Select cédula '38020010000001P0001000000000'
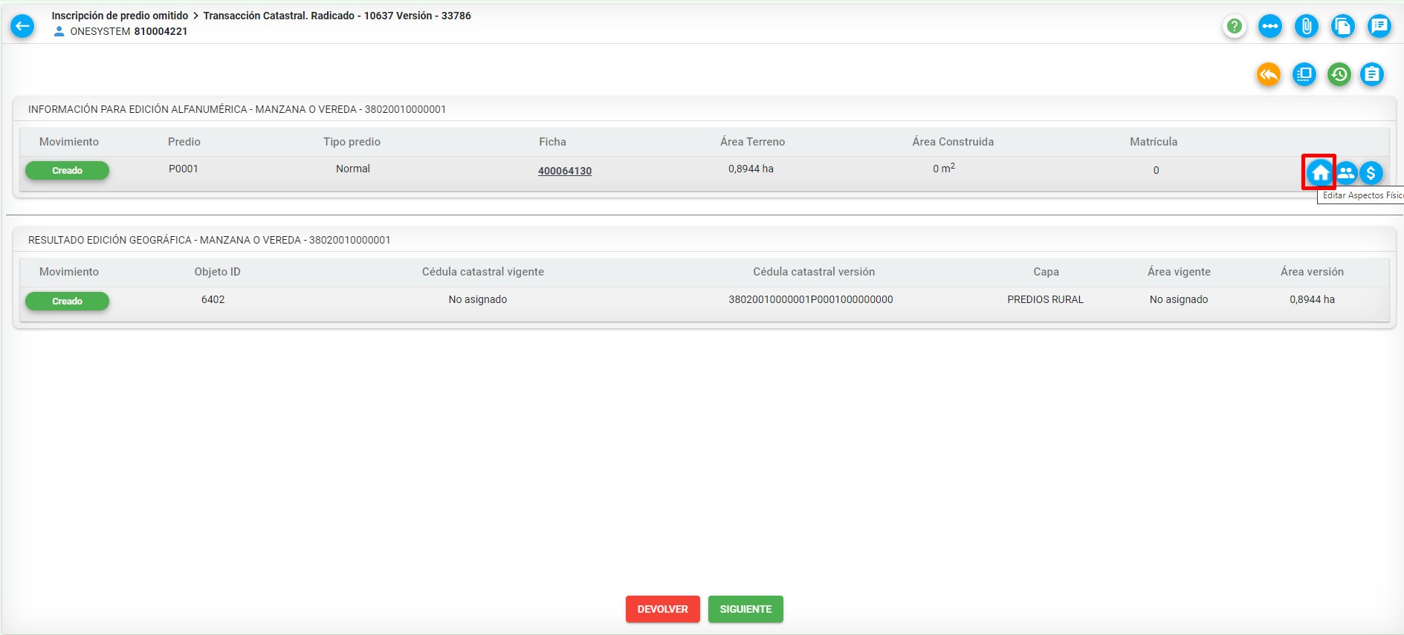 point(811,299)
